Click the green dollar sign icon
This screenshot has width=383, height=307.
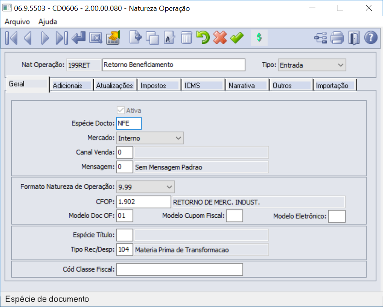pos(259,37)
